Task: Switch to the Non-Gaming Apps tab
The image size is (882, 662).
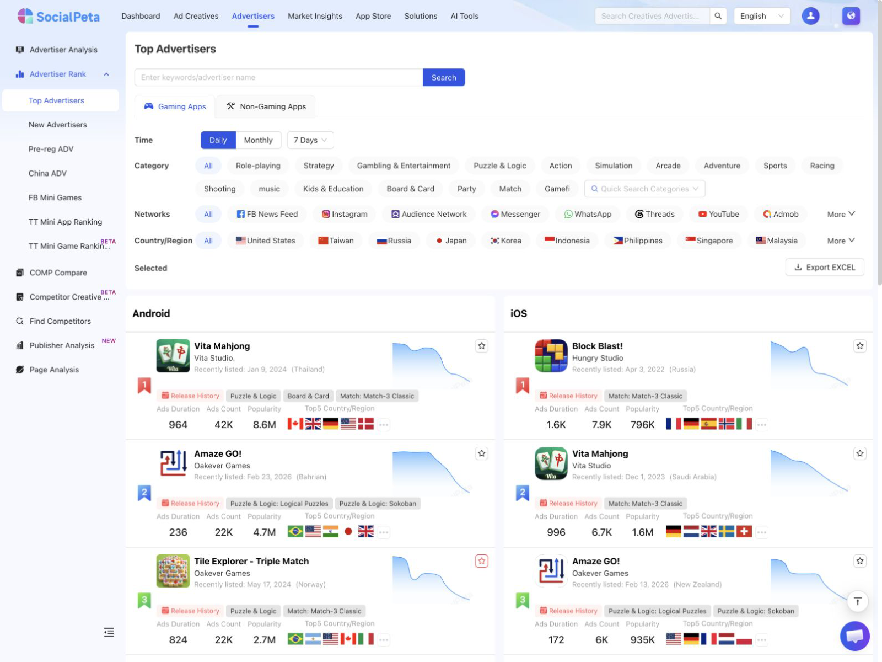Action: point(266,106)
